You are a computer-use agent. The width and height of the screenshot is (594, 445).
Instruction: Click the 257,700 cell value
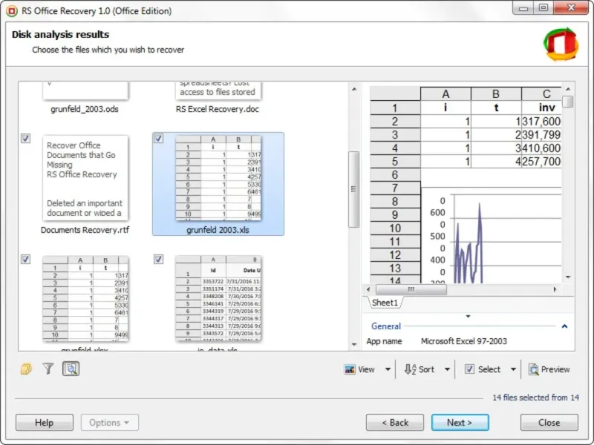[x=542, y=162]
